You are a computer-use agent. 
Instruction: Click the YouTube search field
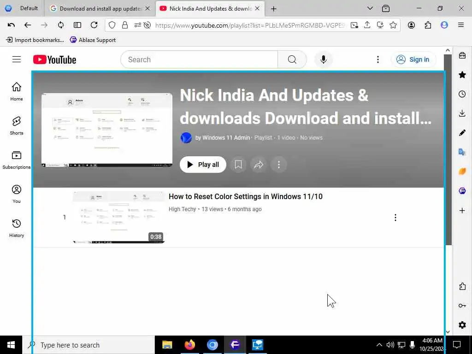199,59
